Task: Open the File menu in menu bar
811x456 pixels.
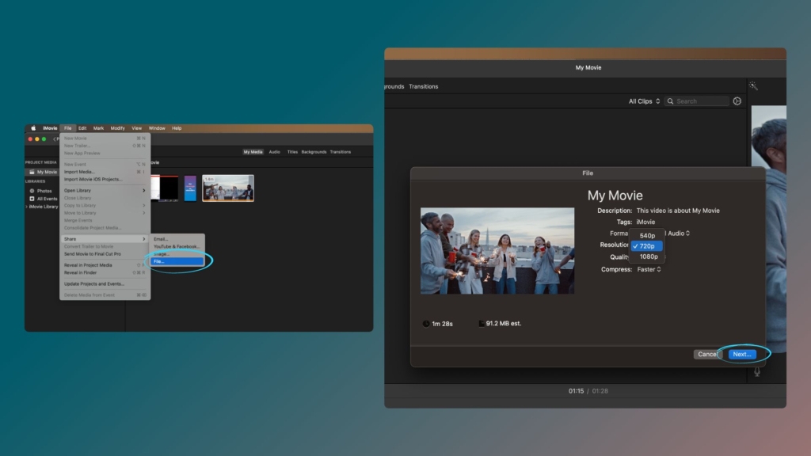Action: [x=68, y=128]
